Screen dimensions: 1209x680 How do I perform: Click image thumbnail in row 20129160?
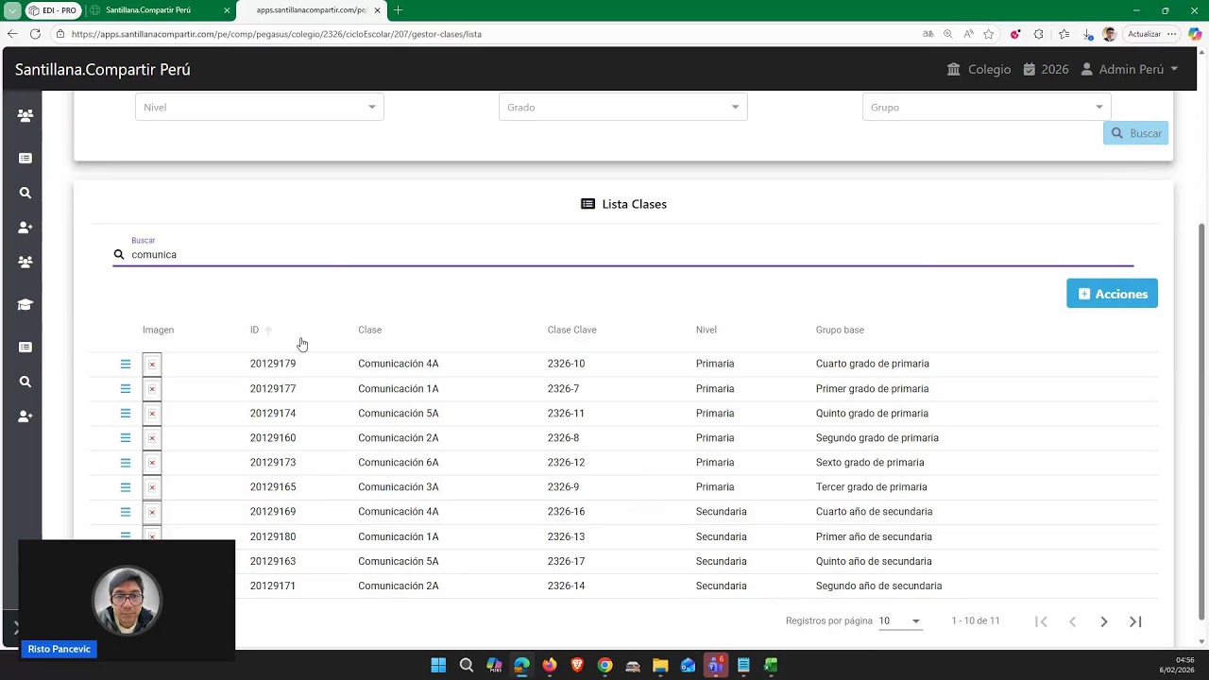(x=152, y=437)
